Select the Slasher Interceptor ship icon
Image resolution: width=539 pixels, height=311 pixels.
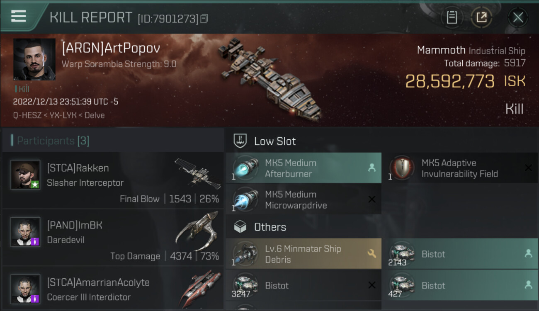[x=197, y=173]
